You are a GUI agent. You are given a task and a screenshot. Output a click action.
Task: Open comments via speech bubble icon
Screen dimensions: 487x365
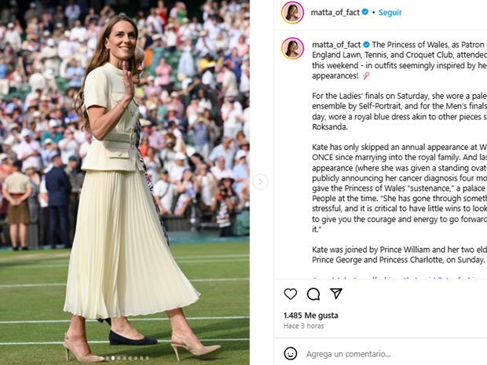313,294
